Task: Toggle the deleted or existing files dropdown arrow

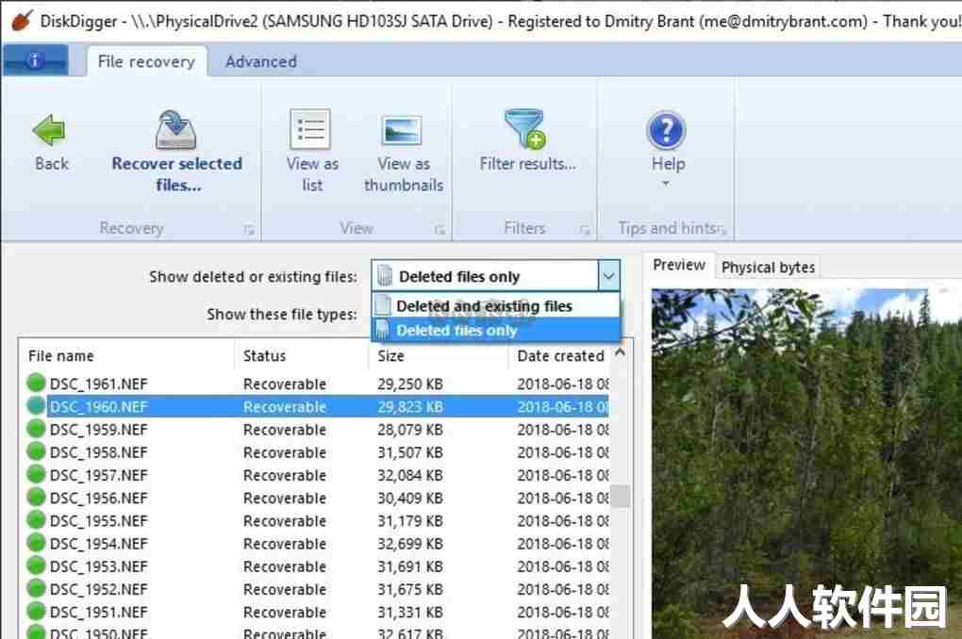Action: click(x=608, y=276)
